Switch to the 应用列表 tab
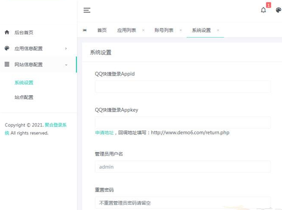 (x=126, y=30)
